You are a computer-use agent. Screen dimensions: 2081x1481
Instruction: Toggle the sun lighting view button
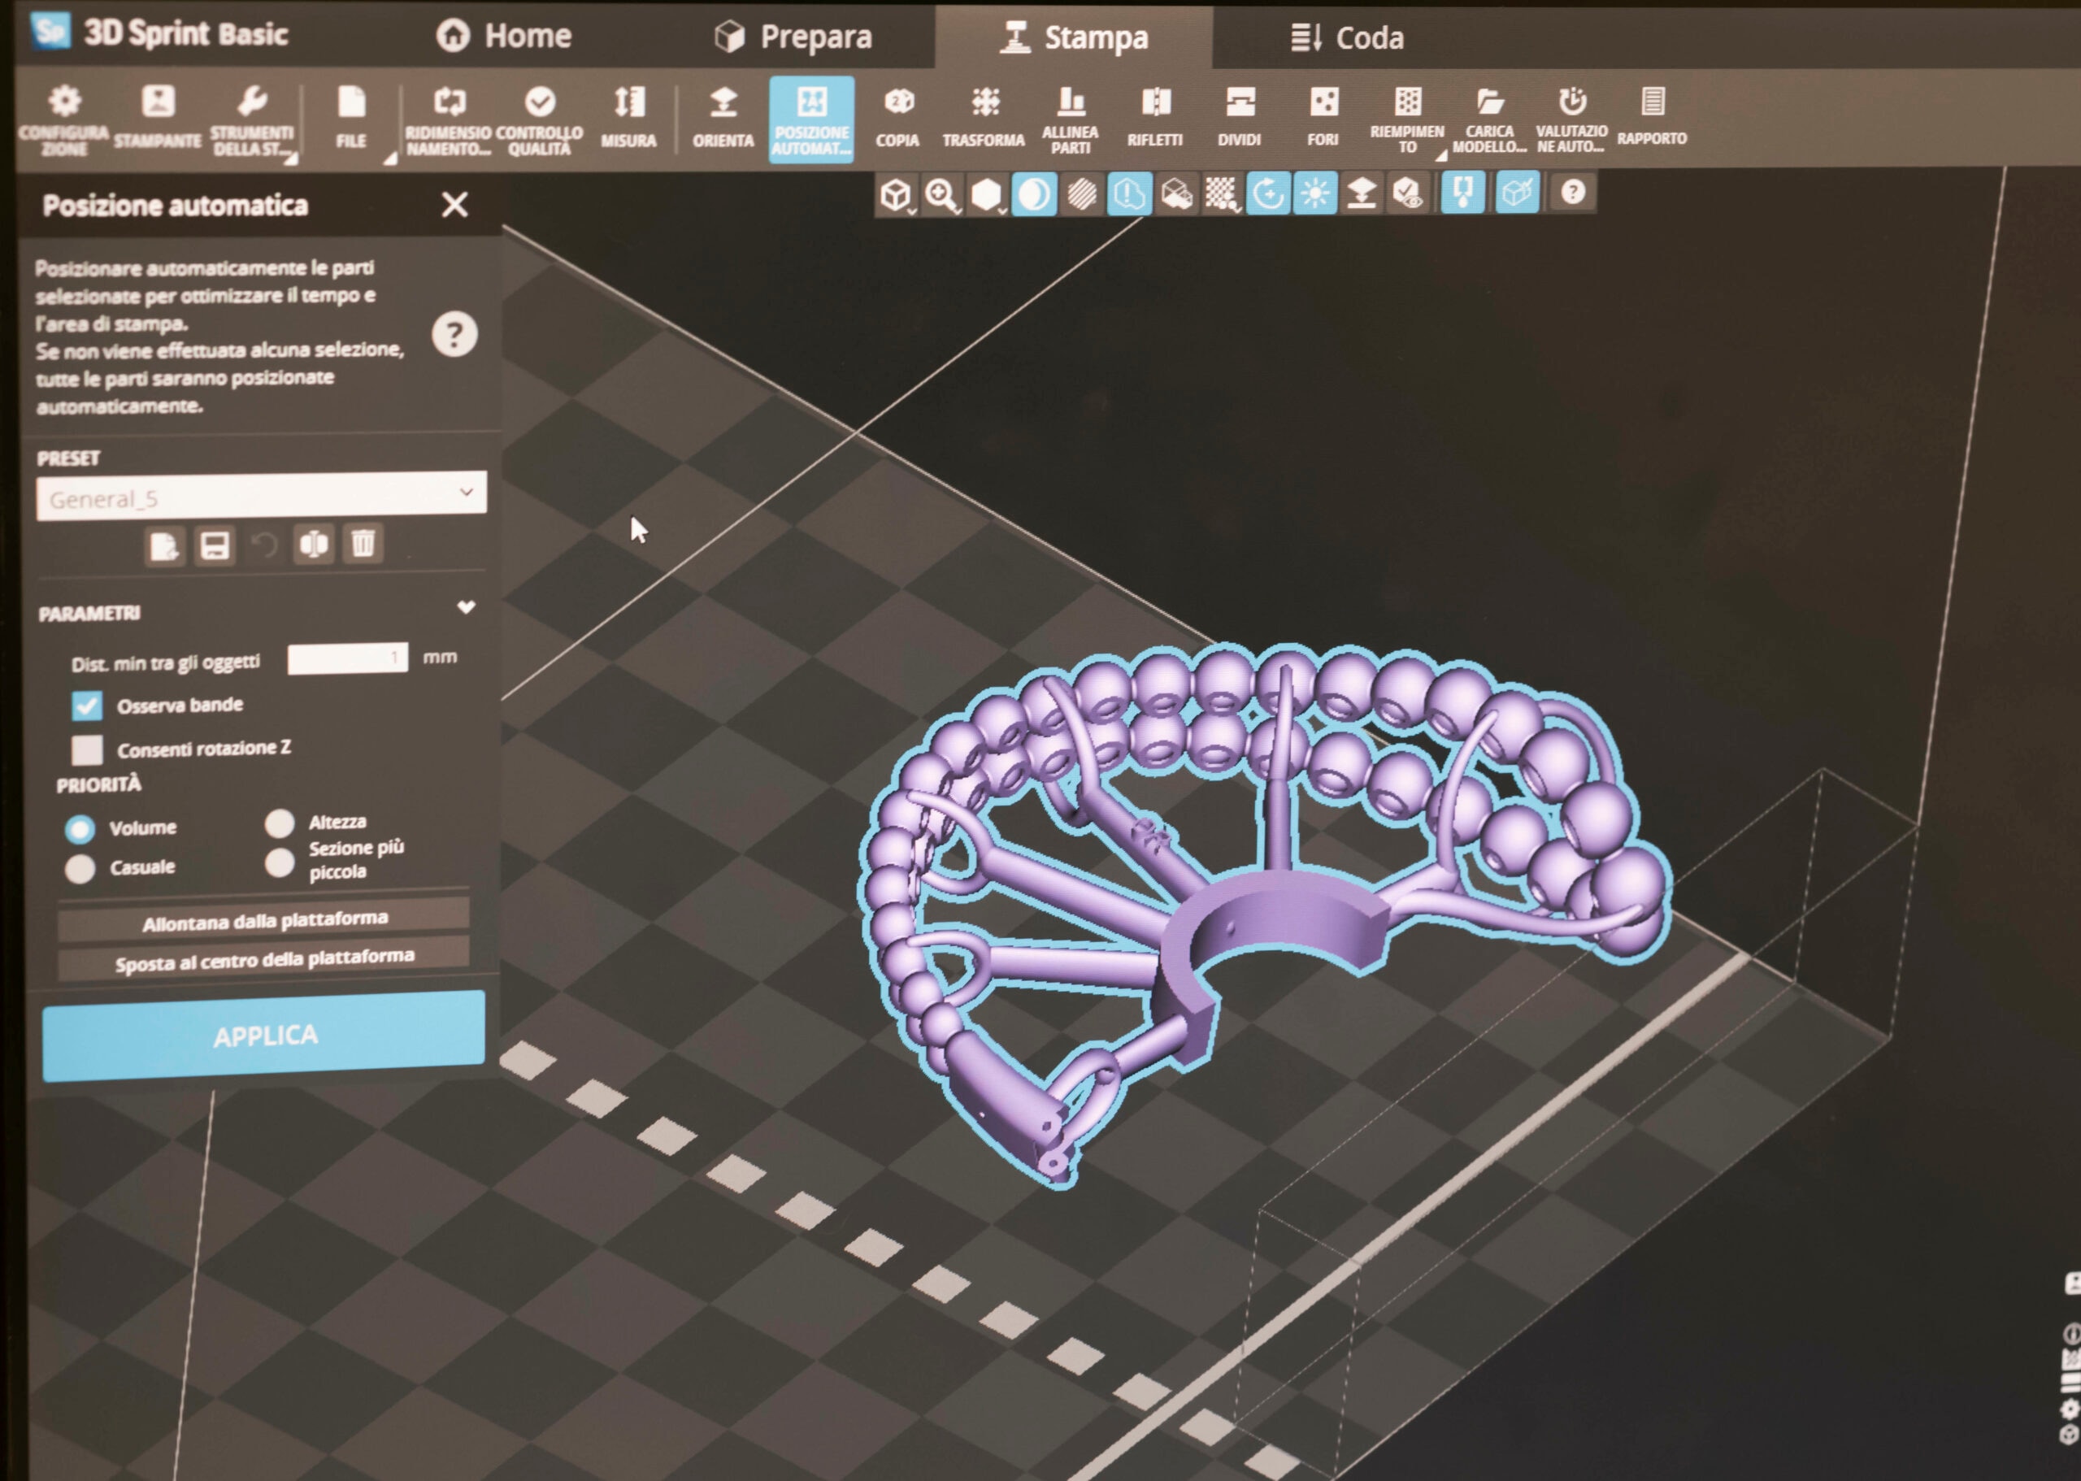click(x=1315, y=193)
